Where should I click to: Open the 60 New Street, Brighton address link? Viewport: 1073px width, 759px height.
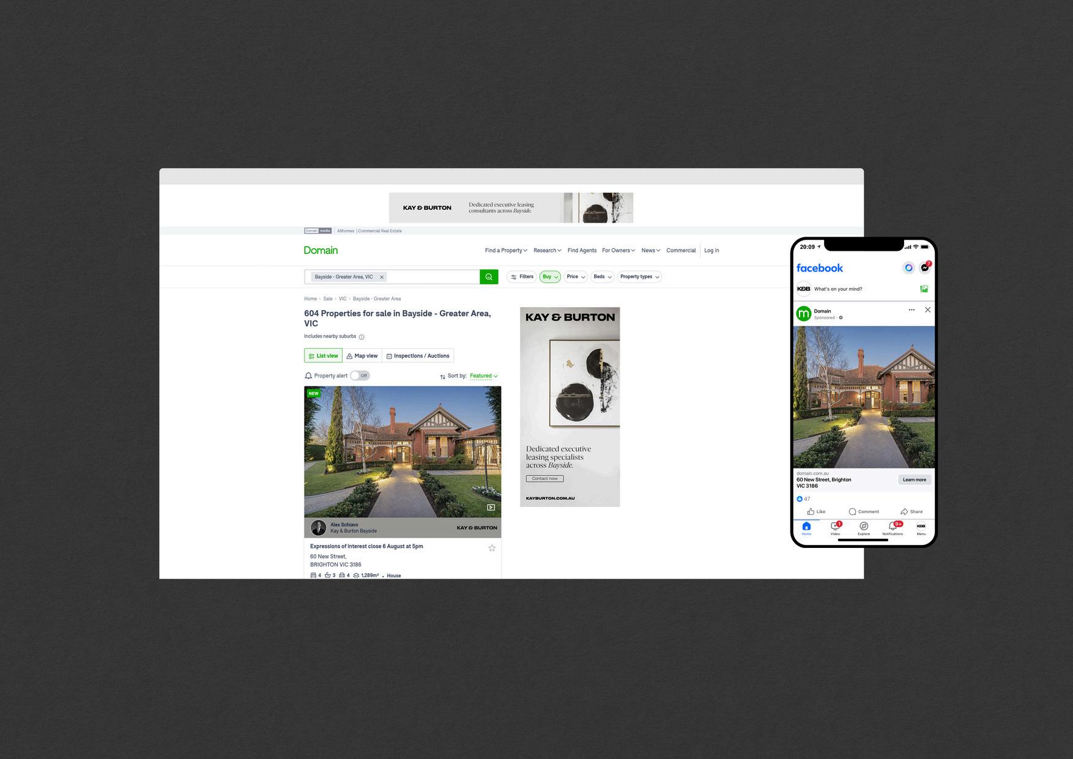tap(336, 561)
